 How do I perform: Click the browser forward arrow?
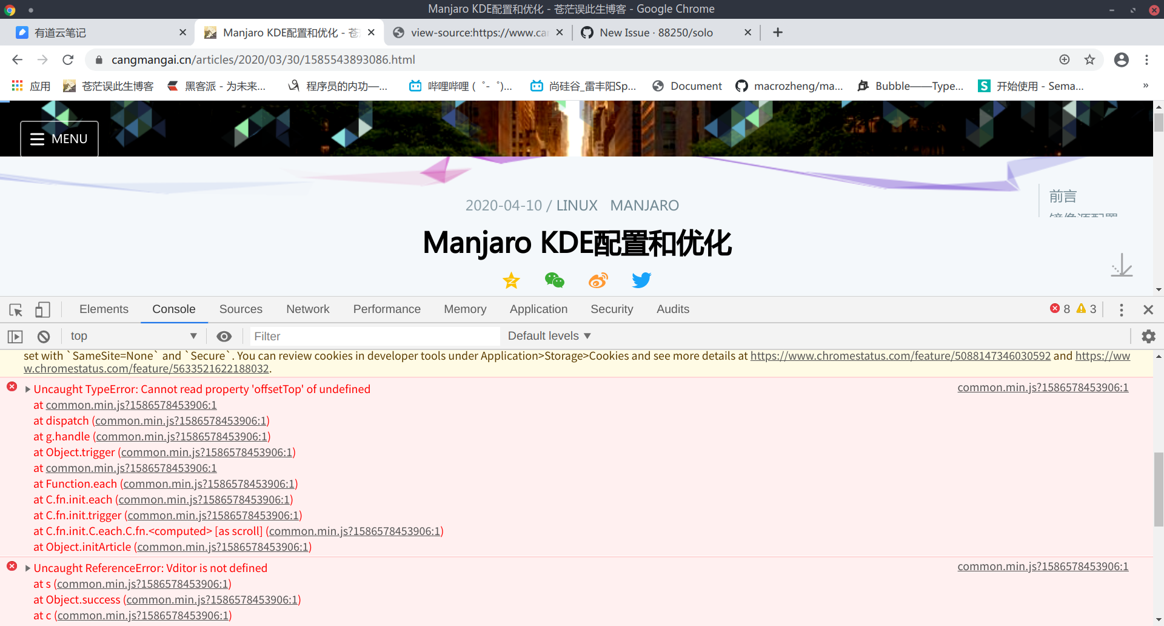[42, 59]
